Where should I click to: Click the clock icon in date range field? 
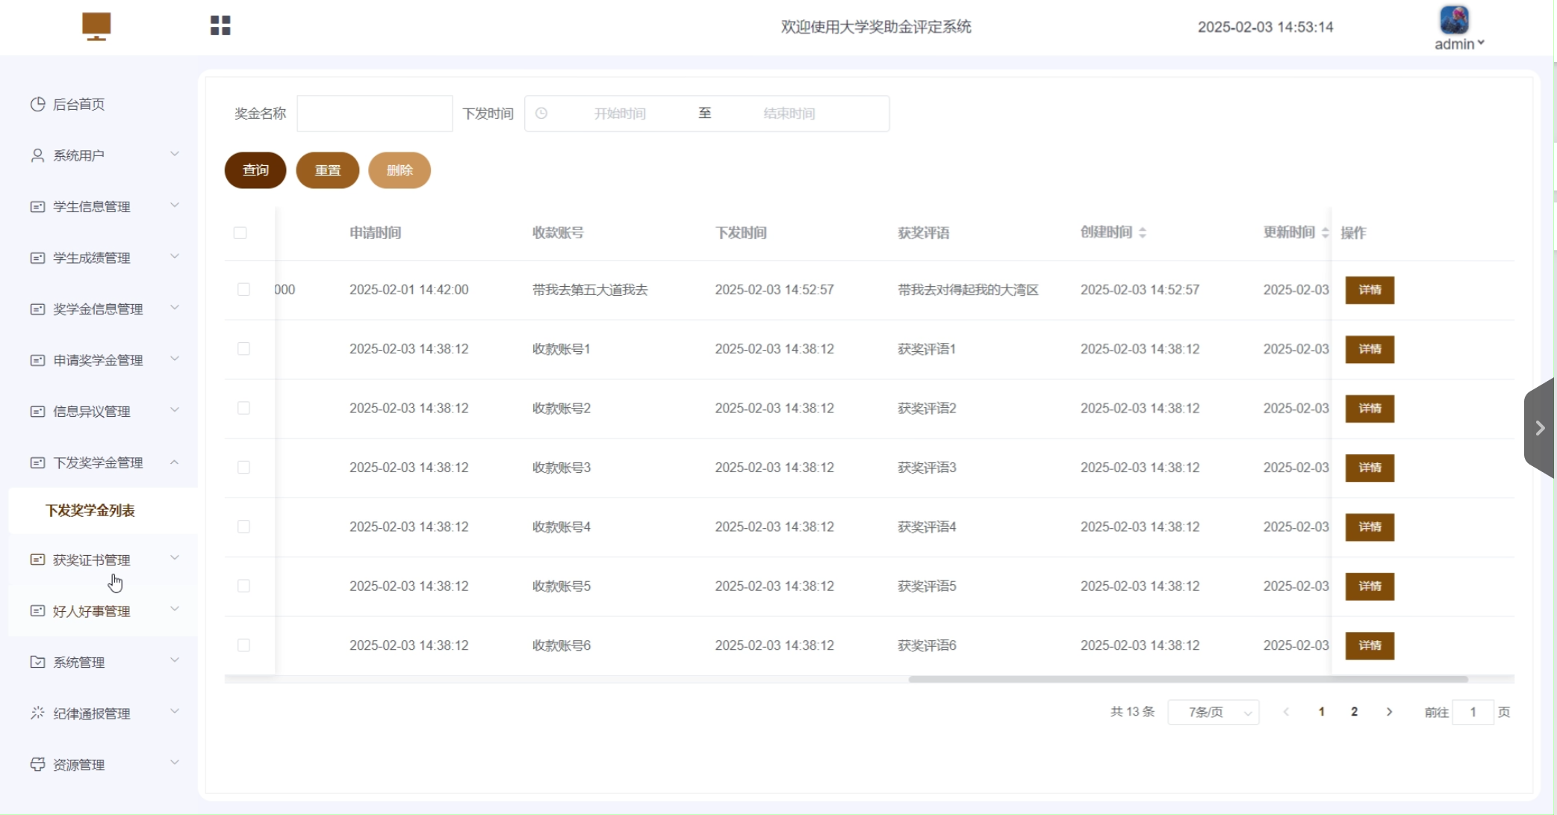[x=541, y=114]
